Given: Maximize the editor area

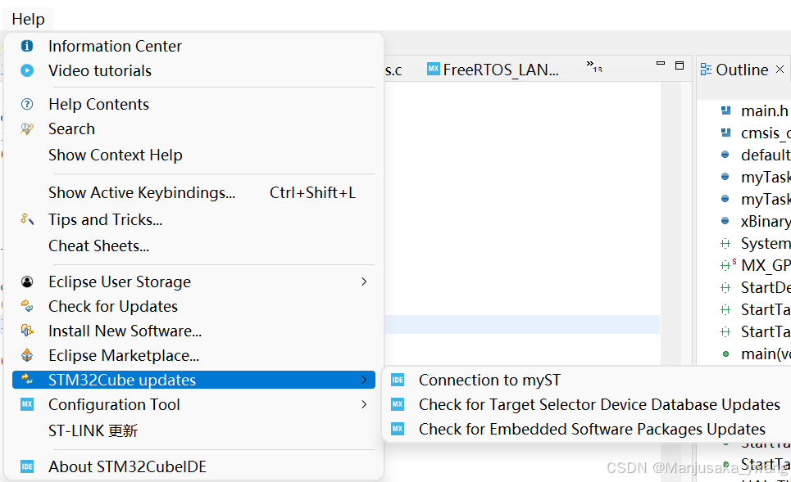Looking at the screenshot, I should click(680, 65).
